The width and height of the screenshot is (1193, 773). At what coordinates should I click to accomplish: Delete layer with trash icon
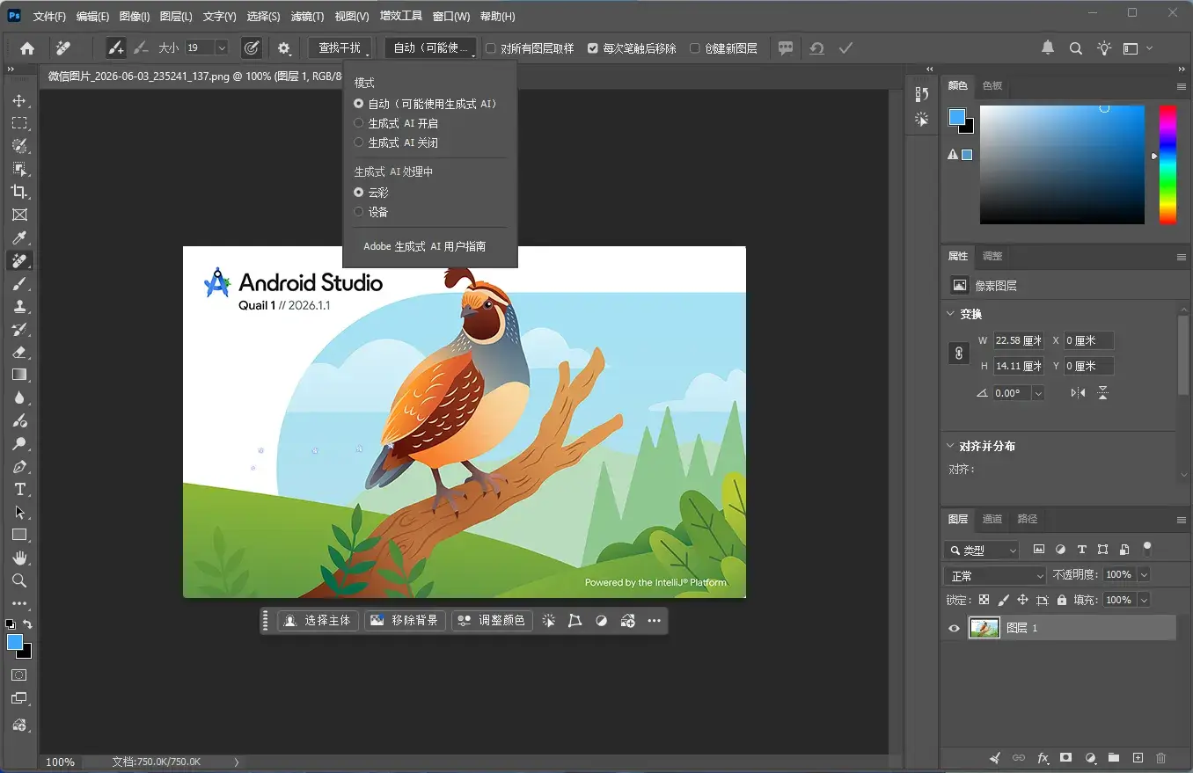point(1160,757)
